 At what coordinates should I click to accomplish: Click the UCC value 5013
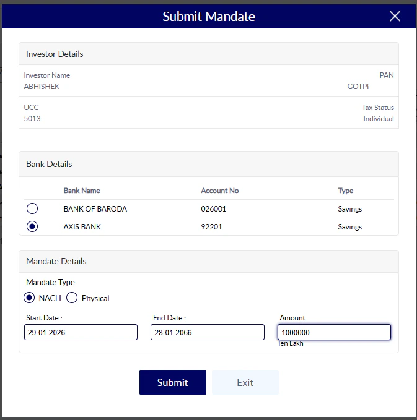(x=32, y=118)
